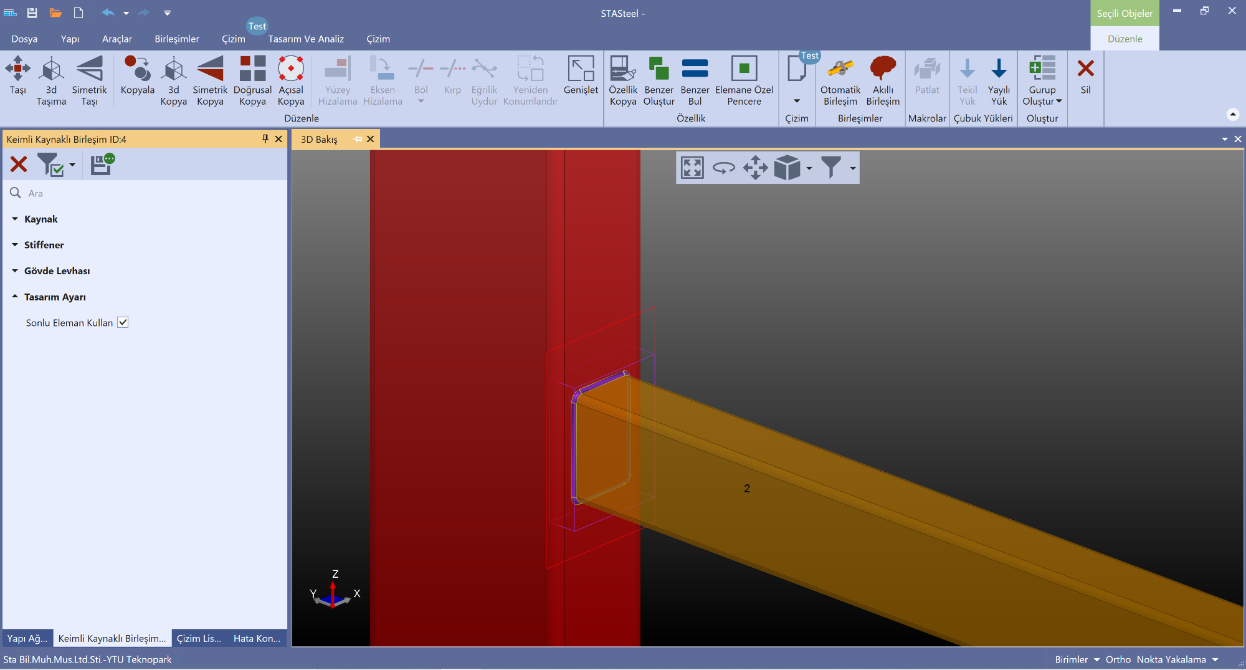Click the Ara search field
Screen dimensions: 1246x670
pos(150,193)
